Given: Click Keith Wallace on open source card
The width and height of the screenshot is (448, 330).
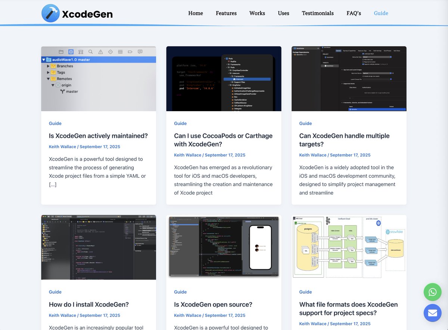Looking at the screenshot, I should click(x=187, y=315).
